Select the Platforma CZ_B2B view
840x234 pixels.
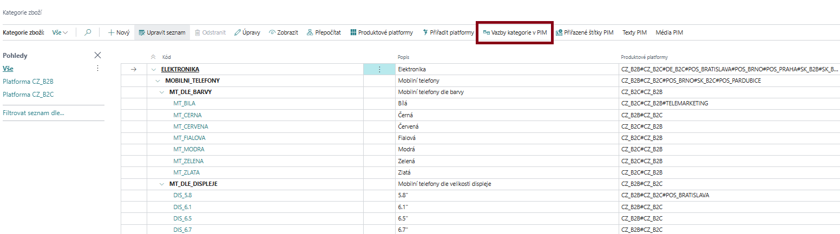[28, 82]
